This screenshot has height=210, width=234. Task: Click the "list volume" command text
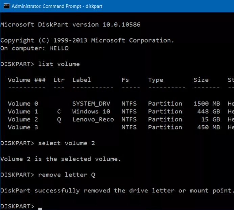tap(59, 64)
